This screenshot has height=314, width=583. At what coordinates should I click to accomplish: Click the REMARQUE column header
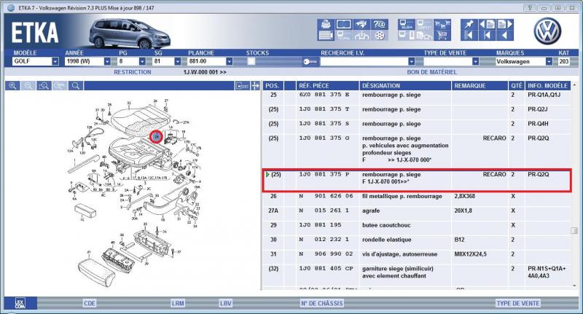click(480, 86)
